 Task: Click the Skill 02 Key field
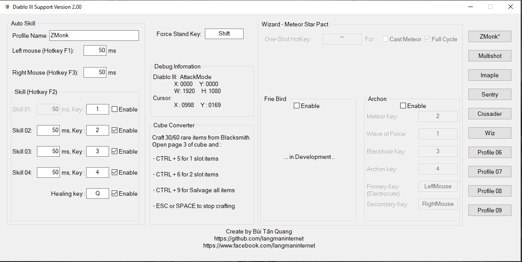coord(98,130)
